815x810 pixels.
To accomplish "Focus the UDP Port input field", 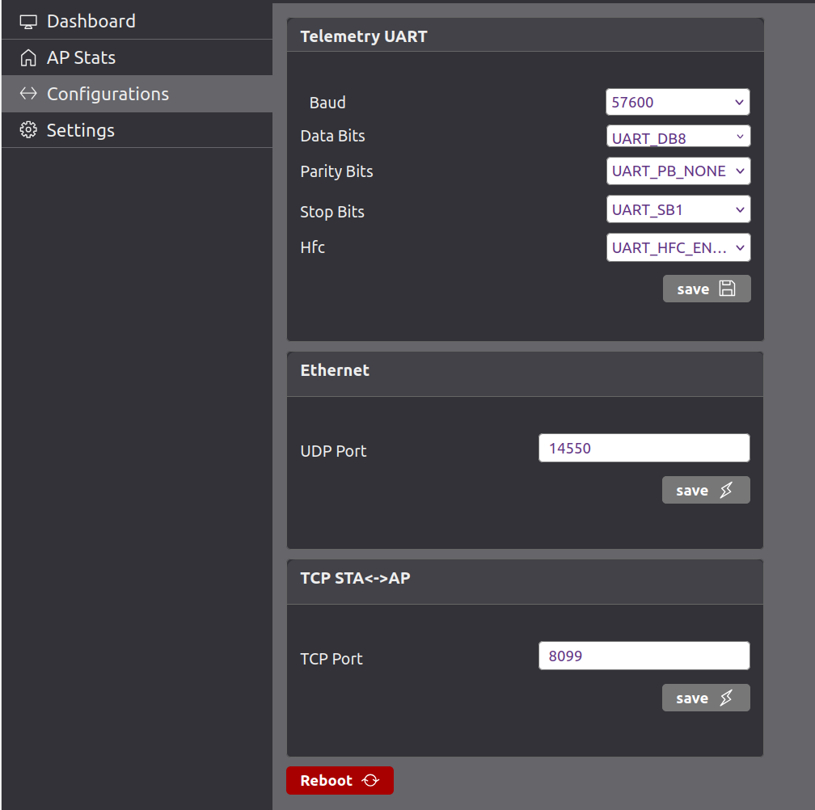I will [644, 449].
